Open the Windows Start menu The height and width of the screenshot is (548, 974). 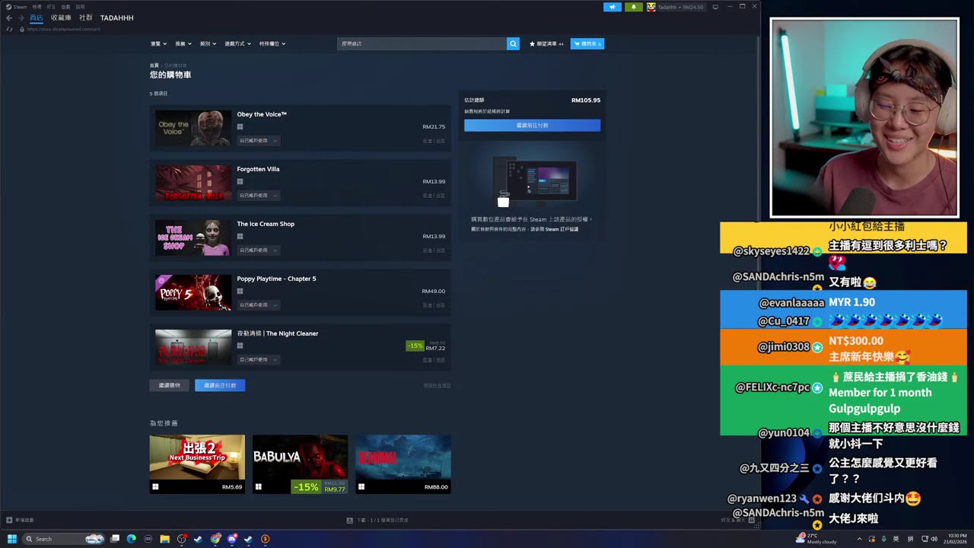tap(11, 539)
